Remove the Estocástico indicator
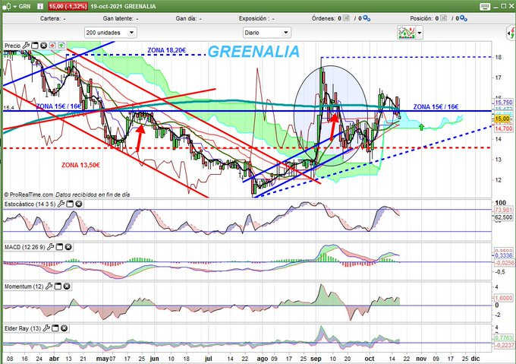 (x=79, y=204)
